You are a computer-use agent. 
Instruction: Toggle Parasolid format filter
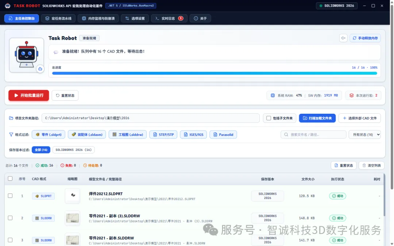click(223, 134)
